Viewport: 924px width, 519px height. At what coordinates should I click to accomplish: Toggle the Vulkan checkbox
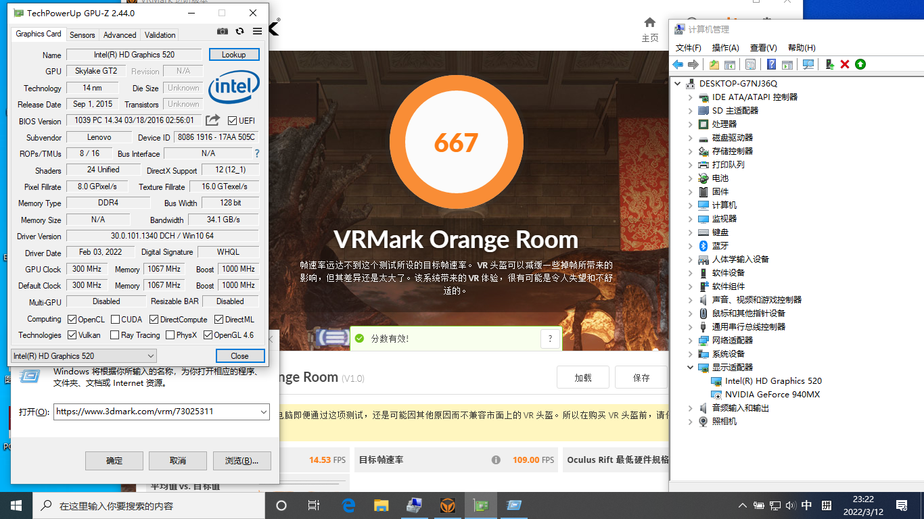[x=72, y=335]
